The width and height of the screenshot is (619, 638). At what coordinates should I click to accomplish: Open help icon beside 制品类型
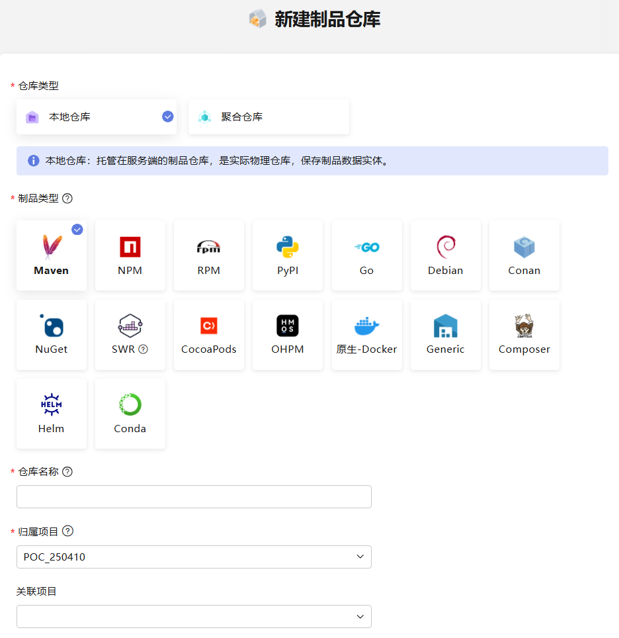click(x=67, y=199)
